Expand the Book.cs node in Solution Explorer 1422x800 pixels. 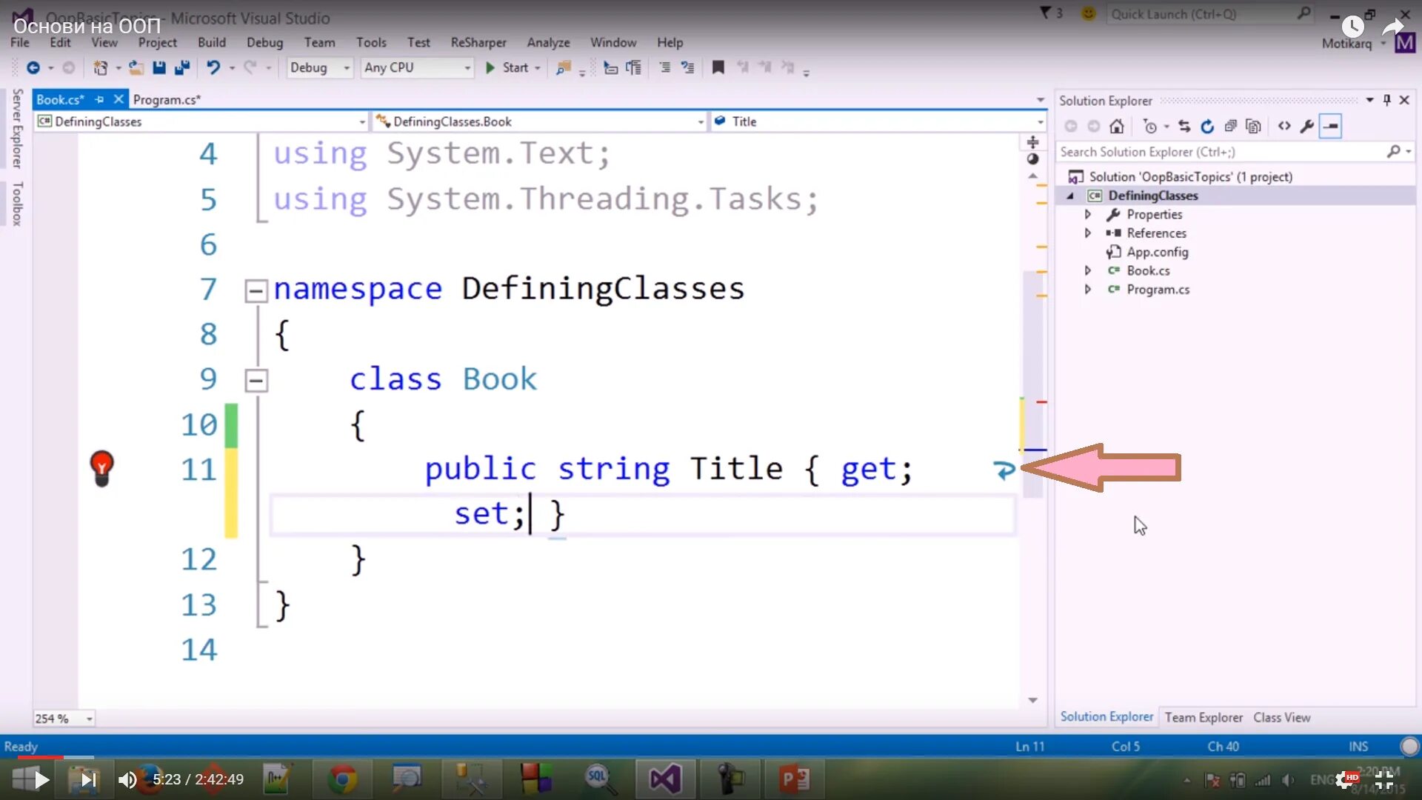click(x=1087, y=270)
